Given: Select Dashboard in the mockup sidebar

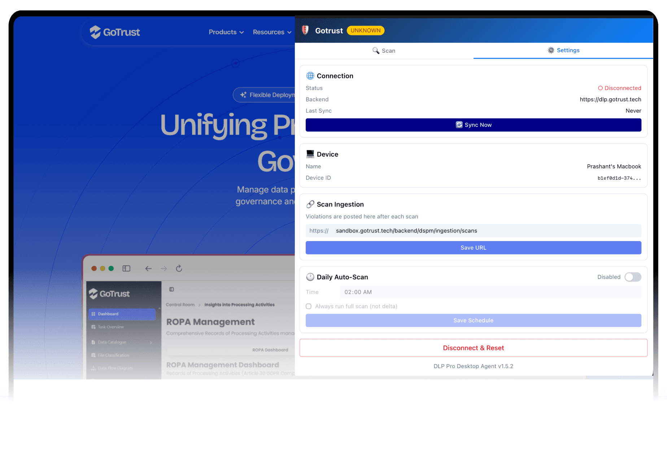Looking at the screenshot, I should pos(122,314).
